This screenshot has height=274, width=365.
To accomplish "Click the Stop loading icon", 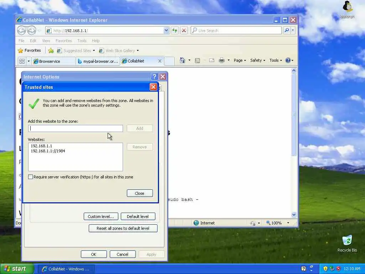I will tap(184, 31).
